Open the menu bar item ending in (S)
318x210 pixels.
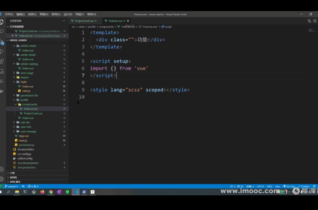[32, 14]
